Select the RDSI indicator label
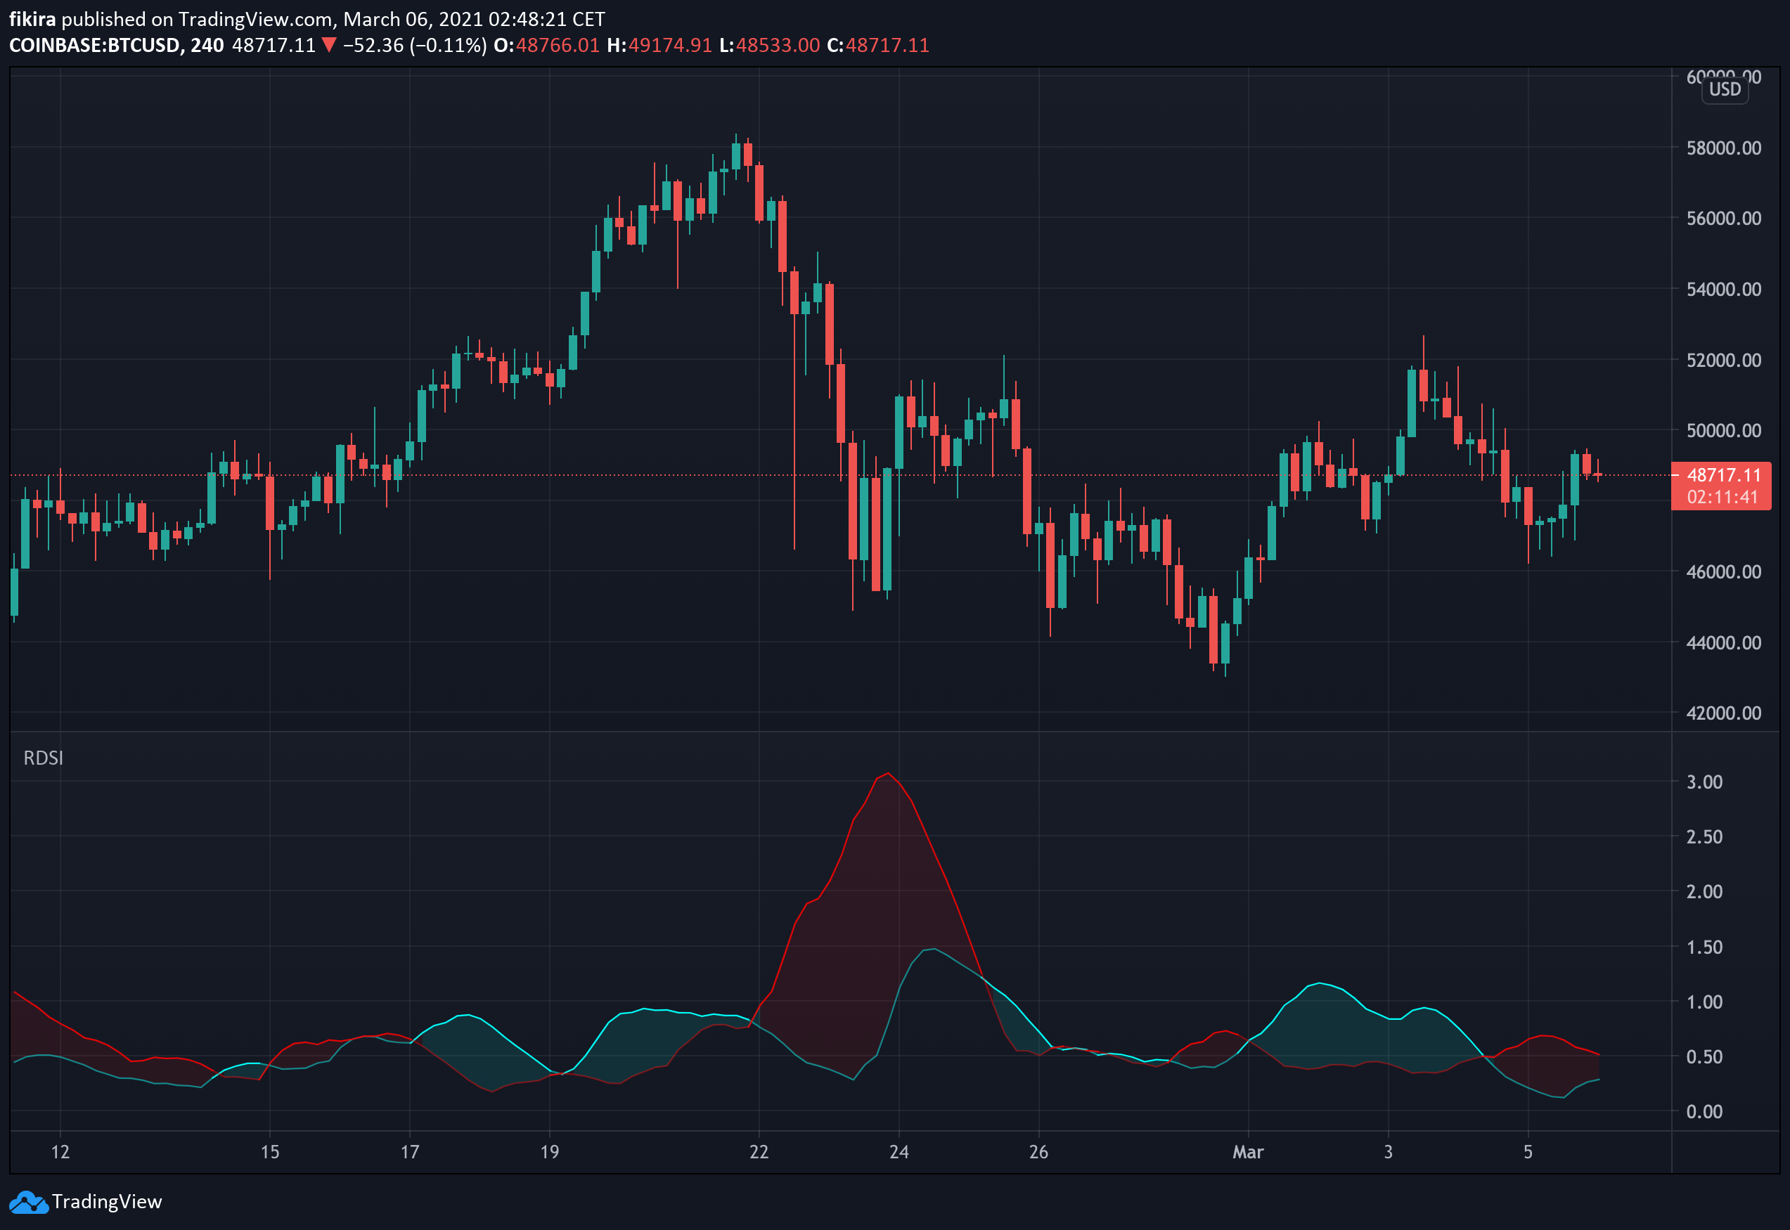The height and width of the screenshot is (1230, 1790). click(x=43, y=758)
